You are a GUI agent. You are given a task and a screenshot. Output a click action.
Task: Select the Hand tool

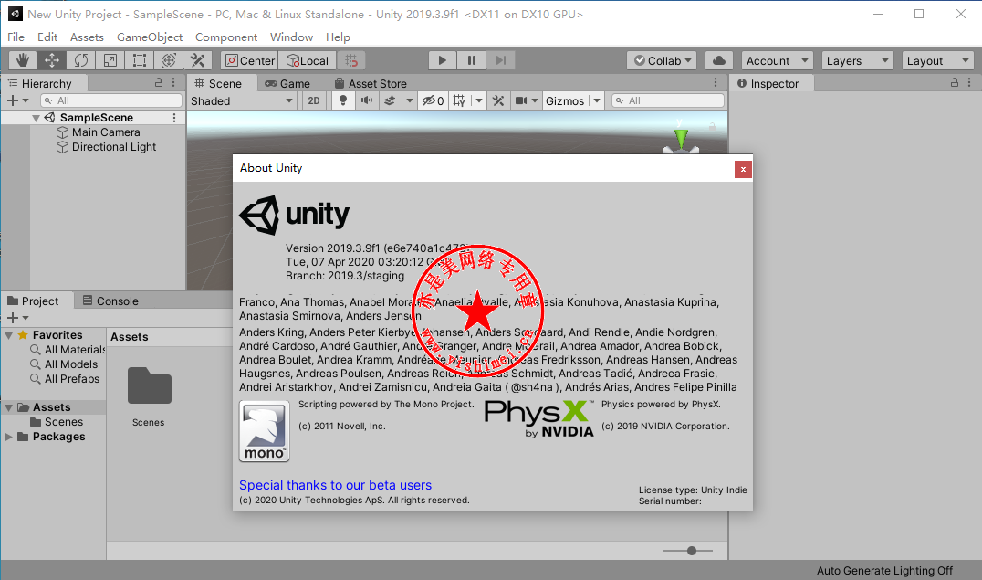pyautogui.click(x=23, y=60)
